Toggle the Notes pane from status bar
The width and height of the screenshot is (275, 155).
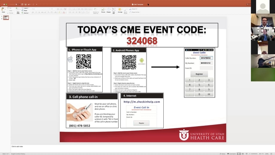click(223, 154)
